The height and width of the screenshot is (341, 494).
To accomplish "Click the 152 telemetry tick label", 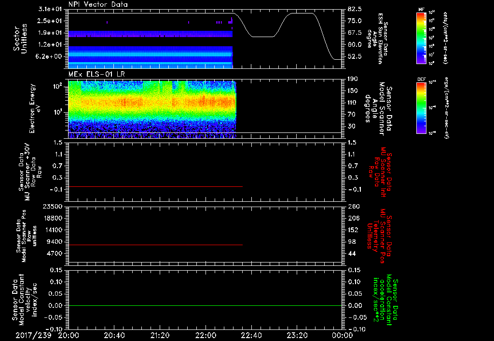I will pos(354,230).
